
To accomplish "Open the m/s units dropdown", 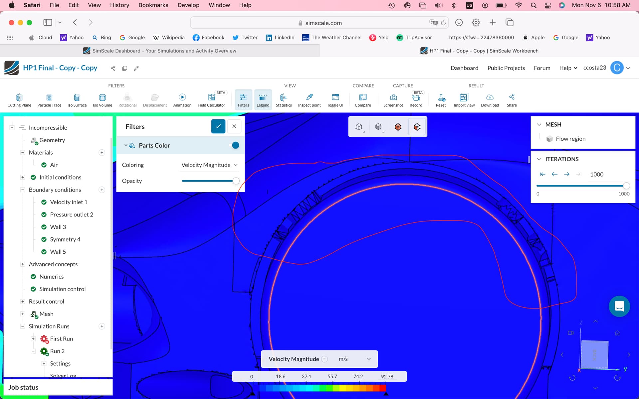I will point(354,359).
